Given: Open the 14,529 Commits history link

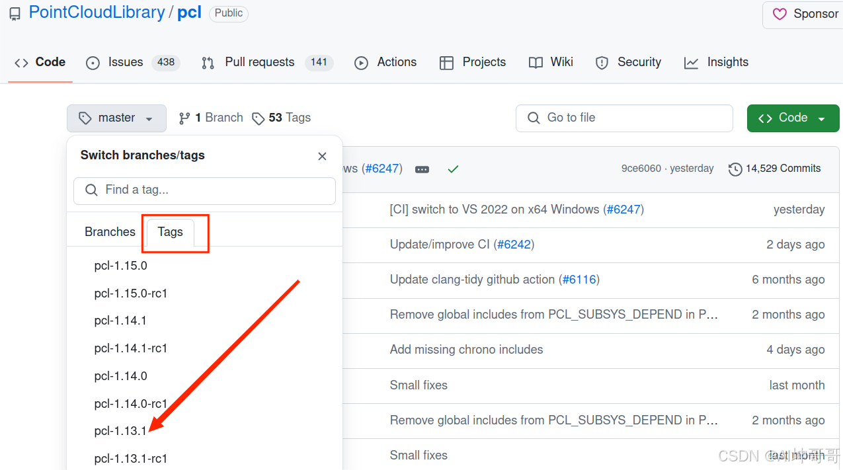Looking at the screenshot, I should 774,169.
